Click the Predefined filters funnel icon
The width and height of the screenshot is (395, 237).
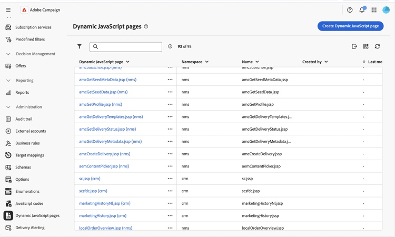pyautogui.click(x=8, y=39)
